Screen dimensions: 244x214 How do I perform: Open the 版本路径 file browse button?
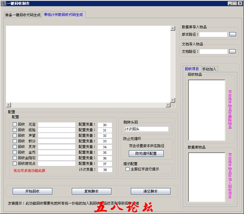232,34
